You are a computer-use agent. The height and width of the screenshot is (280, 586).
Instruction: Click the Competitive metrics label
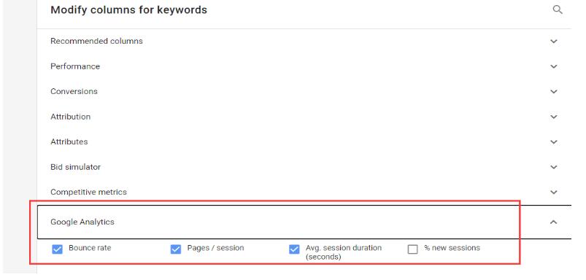[x=88, y=192]
